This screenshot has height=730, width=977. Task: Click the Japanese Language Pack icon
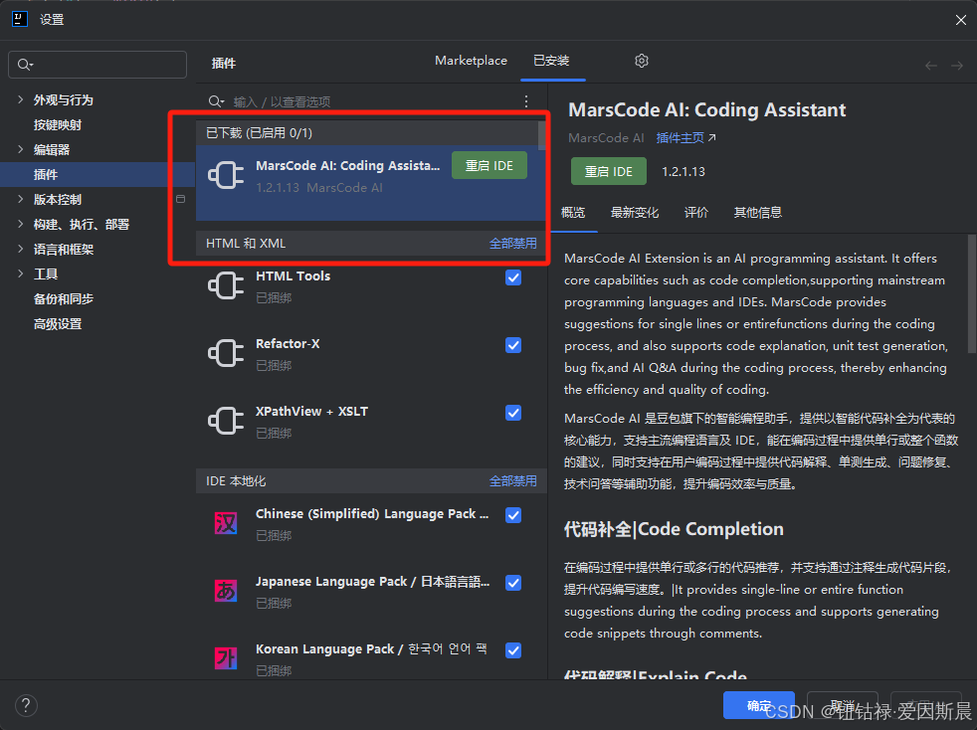[226, 591]
